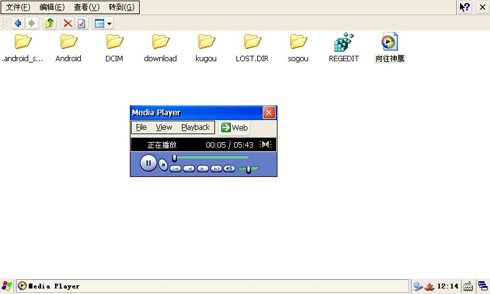Open the on-screen keyboard tray icon
The image size is (490, 294).
click(468, 286)
